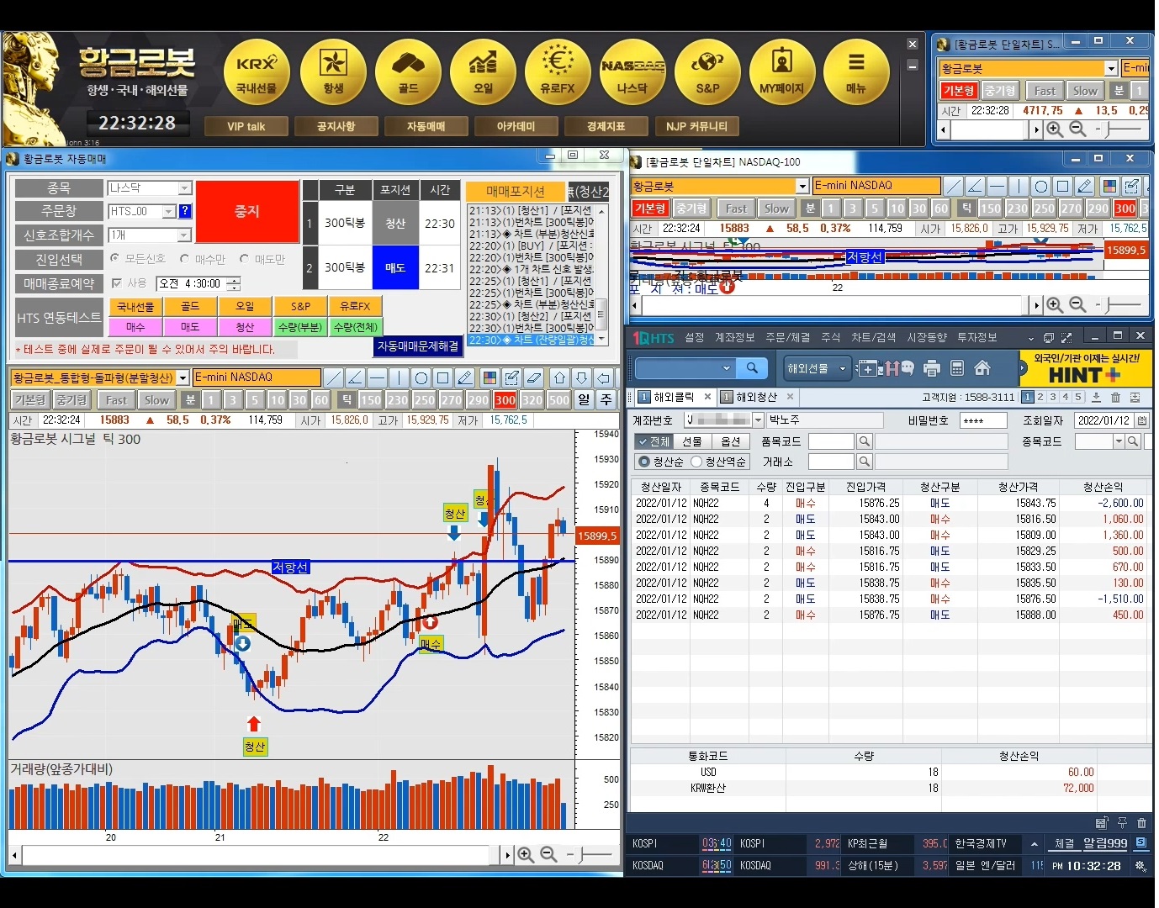Select the horizontal line tool in main chart
Screen dimensions: 1159x908
coord(377,377)
